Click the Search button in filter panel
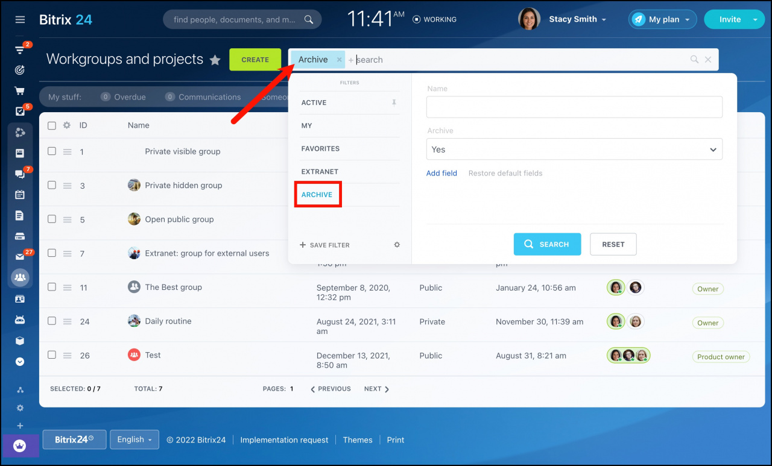Viewport: 772px width, 466px height. point(548,244)
